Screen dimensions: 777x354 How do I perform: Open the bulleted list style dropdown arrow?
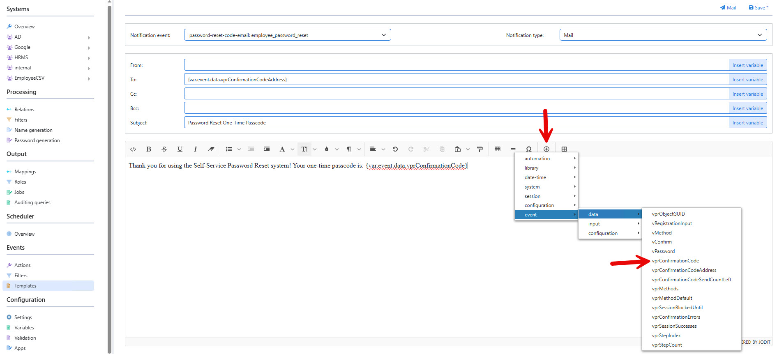click(239, 149)
